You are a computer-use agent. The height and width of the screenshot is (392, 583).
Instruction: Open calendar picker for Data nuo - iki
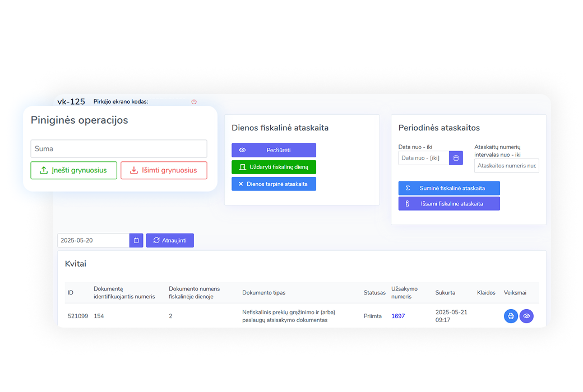(456, 158)
